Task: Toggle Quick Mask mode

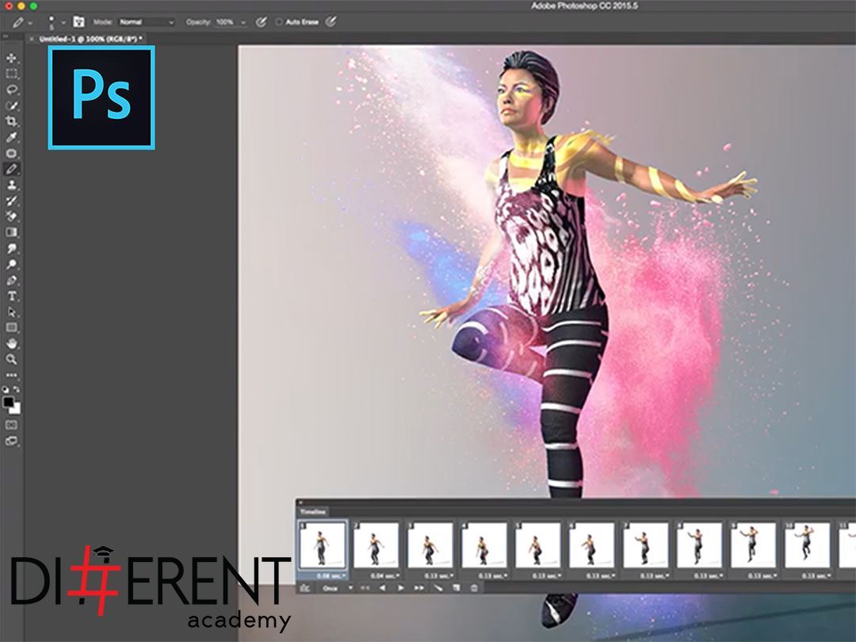Action: click(12, 425)
